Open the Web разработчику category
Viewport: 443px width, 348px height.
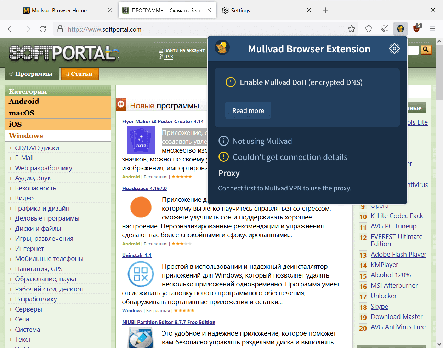tap(44, 168)
